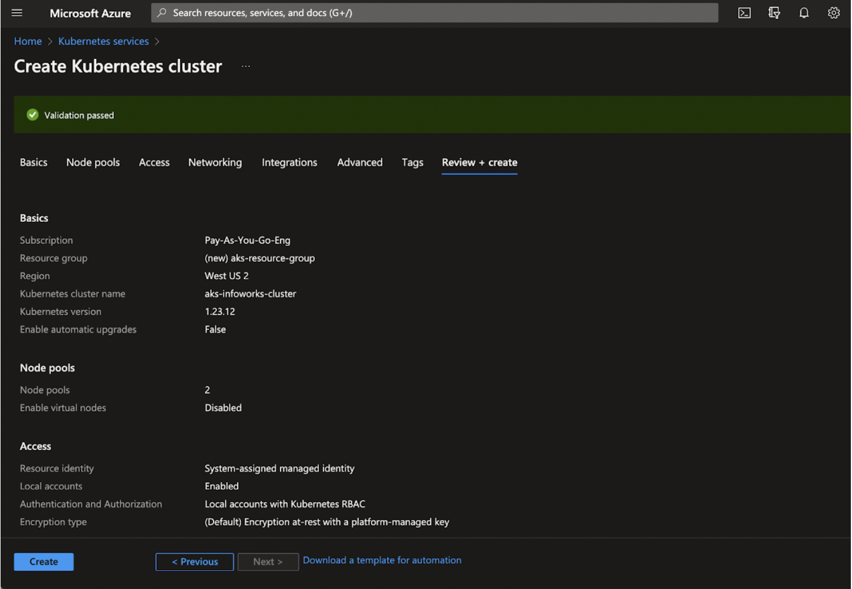
Task: Click the Next button
Action: click(268, 562)
